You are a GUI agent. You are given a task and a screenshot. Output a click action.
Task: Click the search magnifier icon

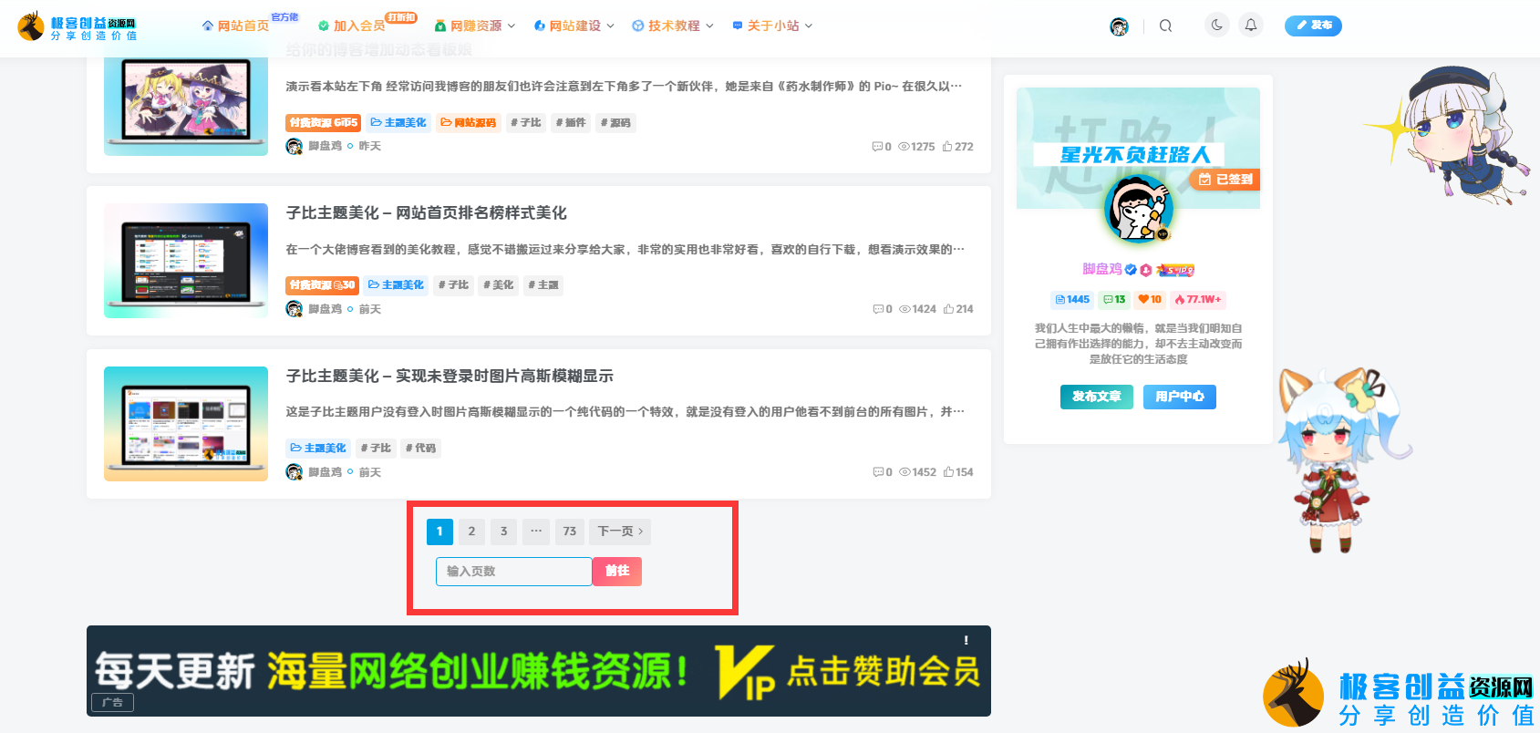pos(1165,26)
